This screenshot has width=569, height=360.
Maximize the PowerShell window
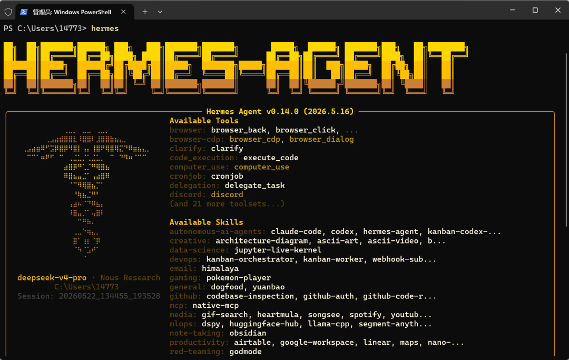(535, 10)
